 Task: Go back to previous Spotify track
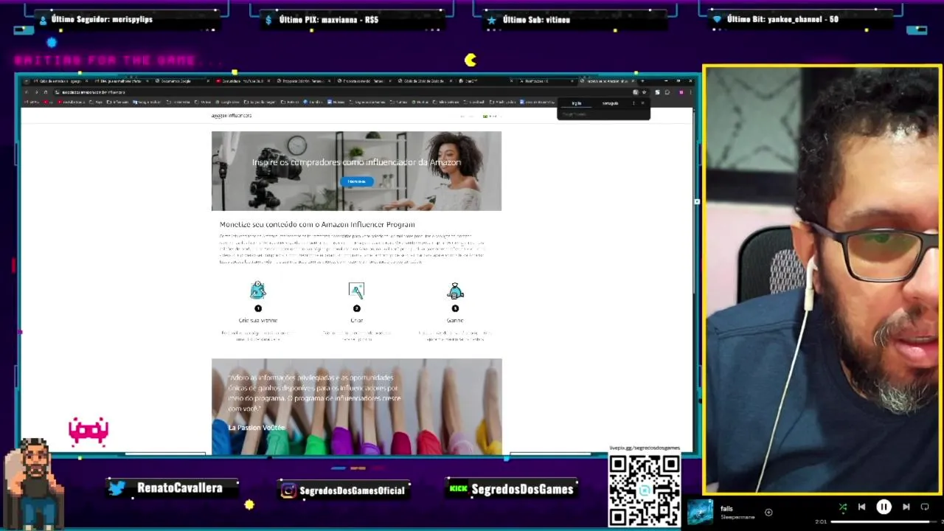click(861, 507)
